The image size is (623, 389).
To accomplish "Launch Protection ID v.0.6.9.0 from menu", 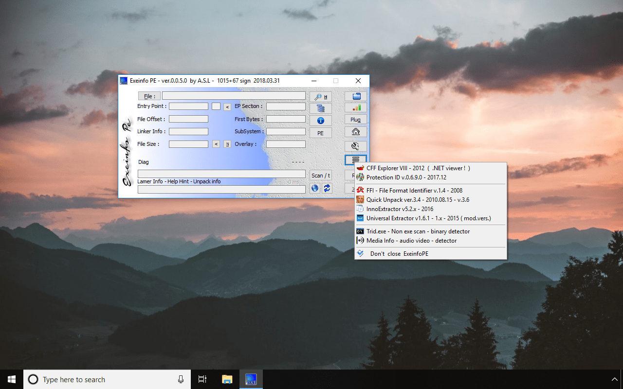I will 431,177.
